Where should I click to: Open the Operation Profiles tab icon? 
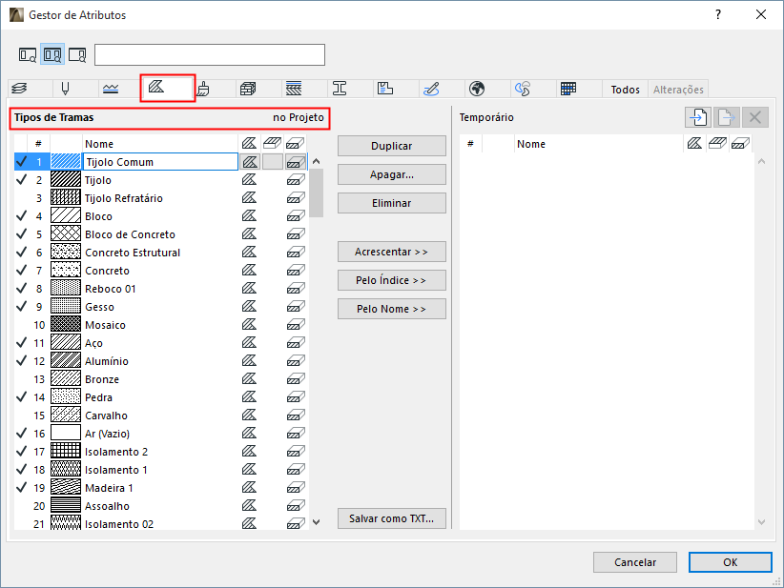click(523, 89)
